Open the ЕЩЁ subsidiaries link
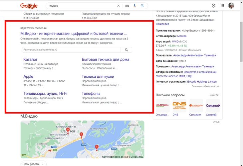Screen dimensions: 243x166 tap(189, 76)
